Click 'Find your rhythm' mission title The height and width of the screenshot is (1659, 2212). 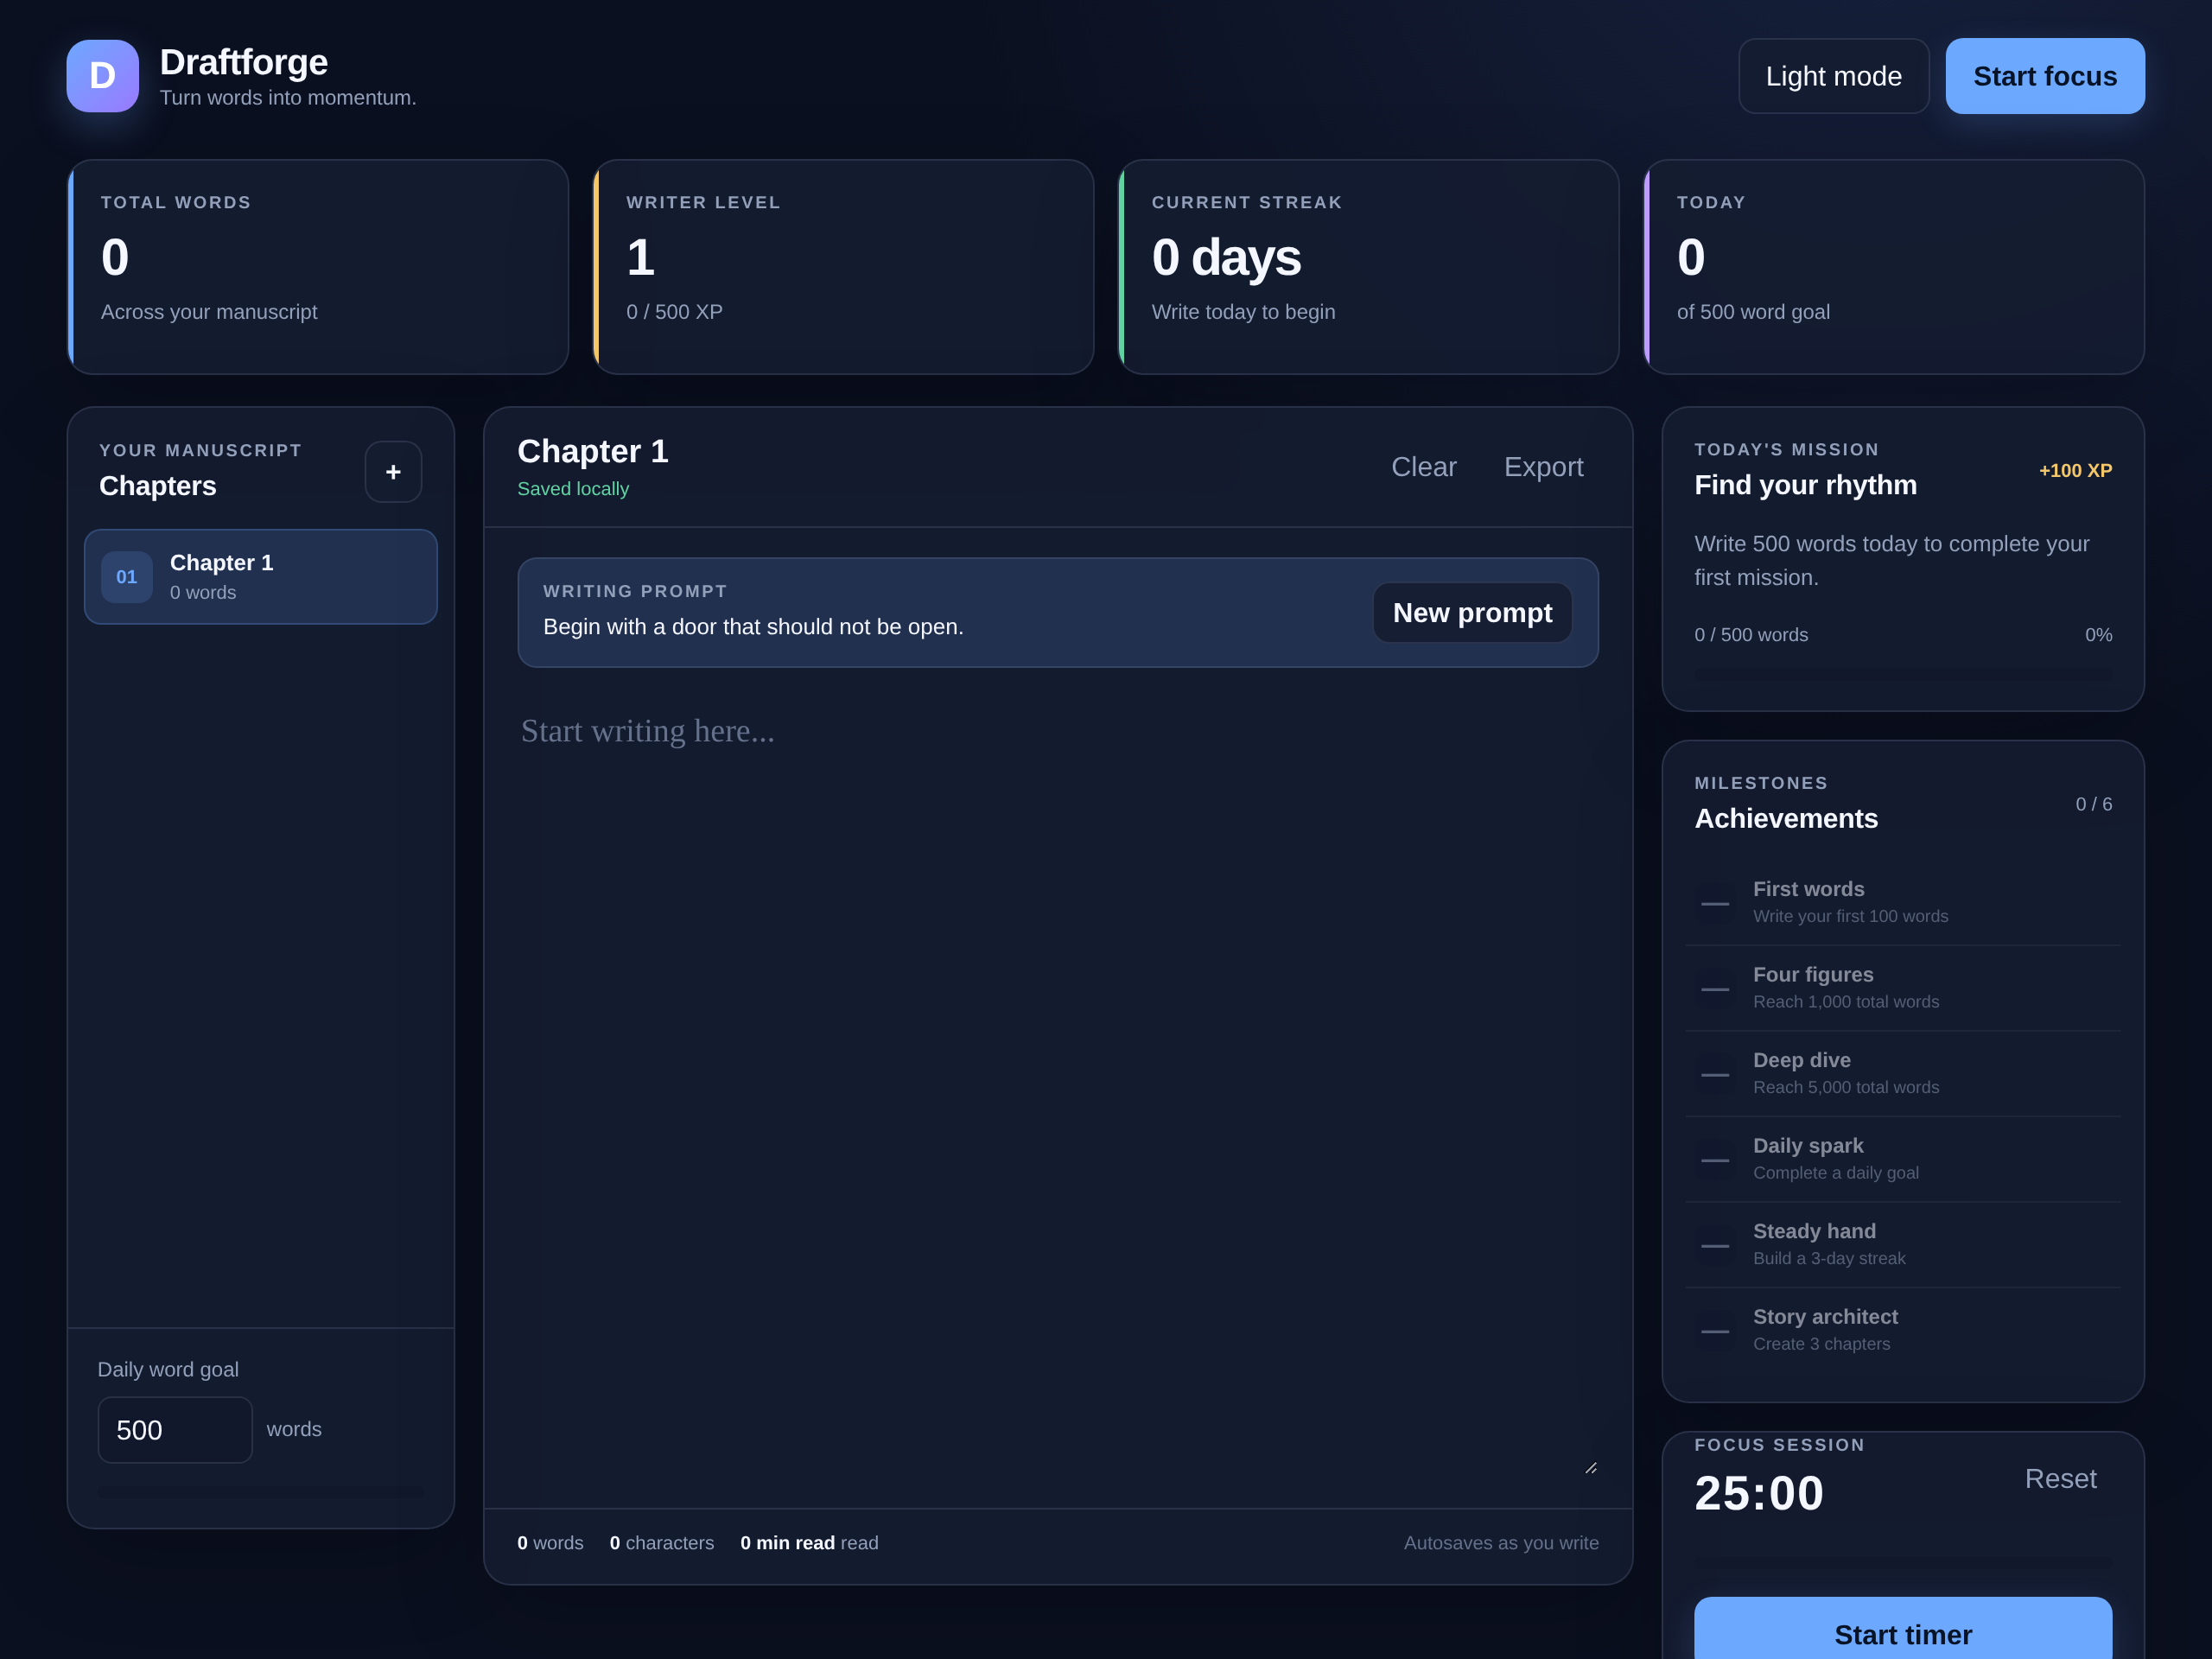click(x=1805, y=485)
